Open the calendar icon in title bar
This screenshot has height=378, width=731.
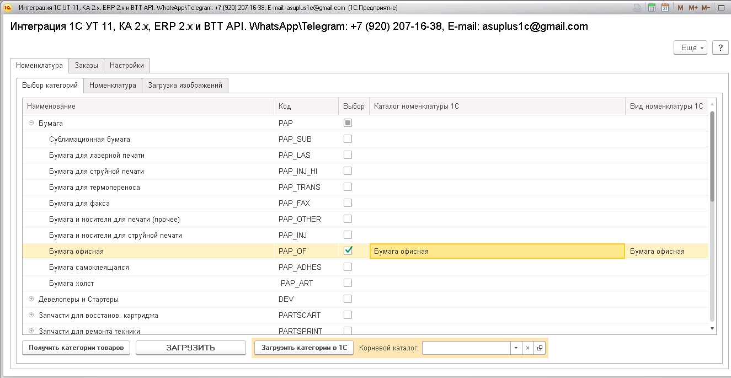pyautogui.click(x=665, y=8)
